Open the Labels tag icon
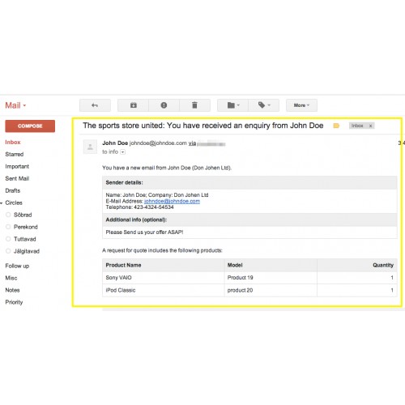This screenshot has height=405, width=405. [x=264, y=105]
